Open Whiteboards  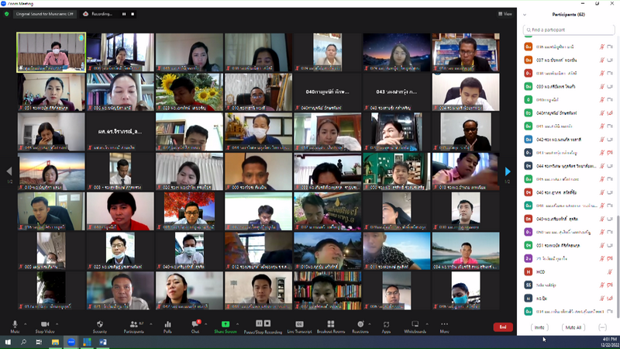[415, 327]
